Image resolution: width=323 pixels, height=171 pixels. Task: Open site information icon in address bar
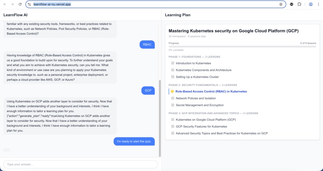click(29, 4)
